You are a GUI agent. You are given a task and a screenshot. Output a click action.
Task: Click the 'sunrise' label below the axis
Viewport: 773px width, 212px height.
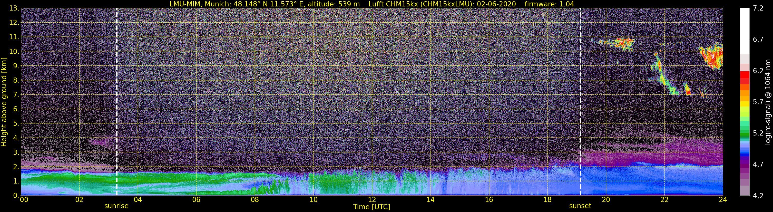pos(116,206)
